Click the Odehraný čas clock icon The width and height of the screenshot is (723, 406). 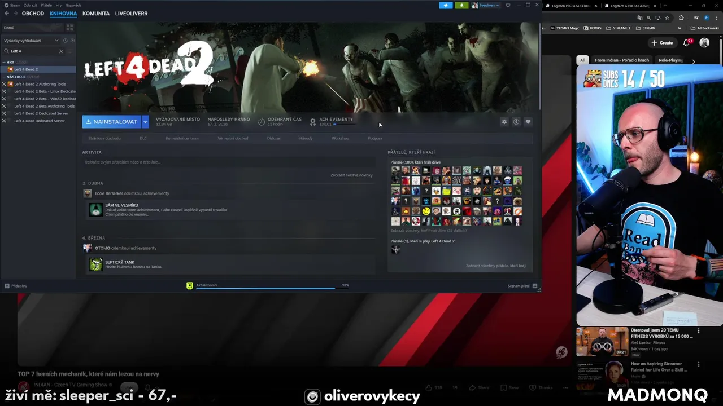click(262, 122)
